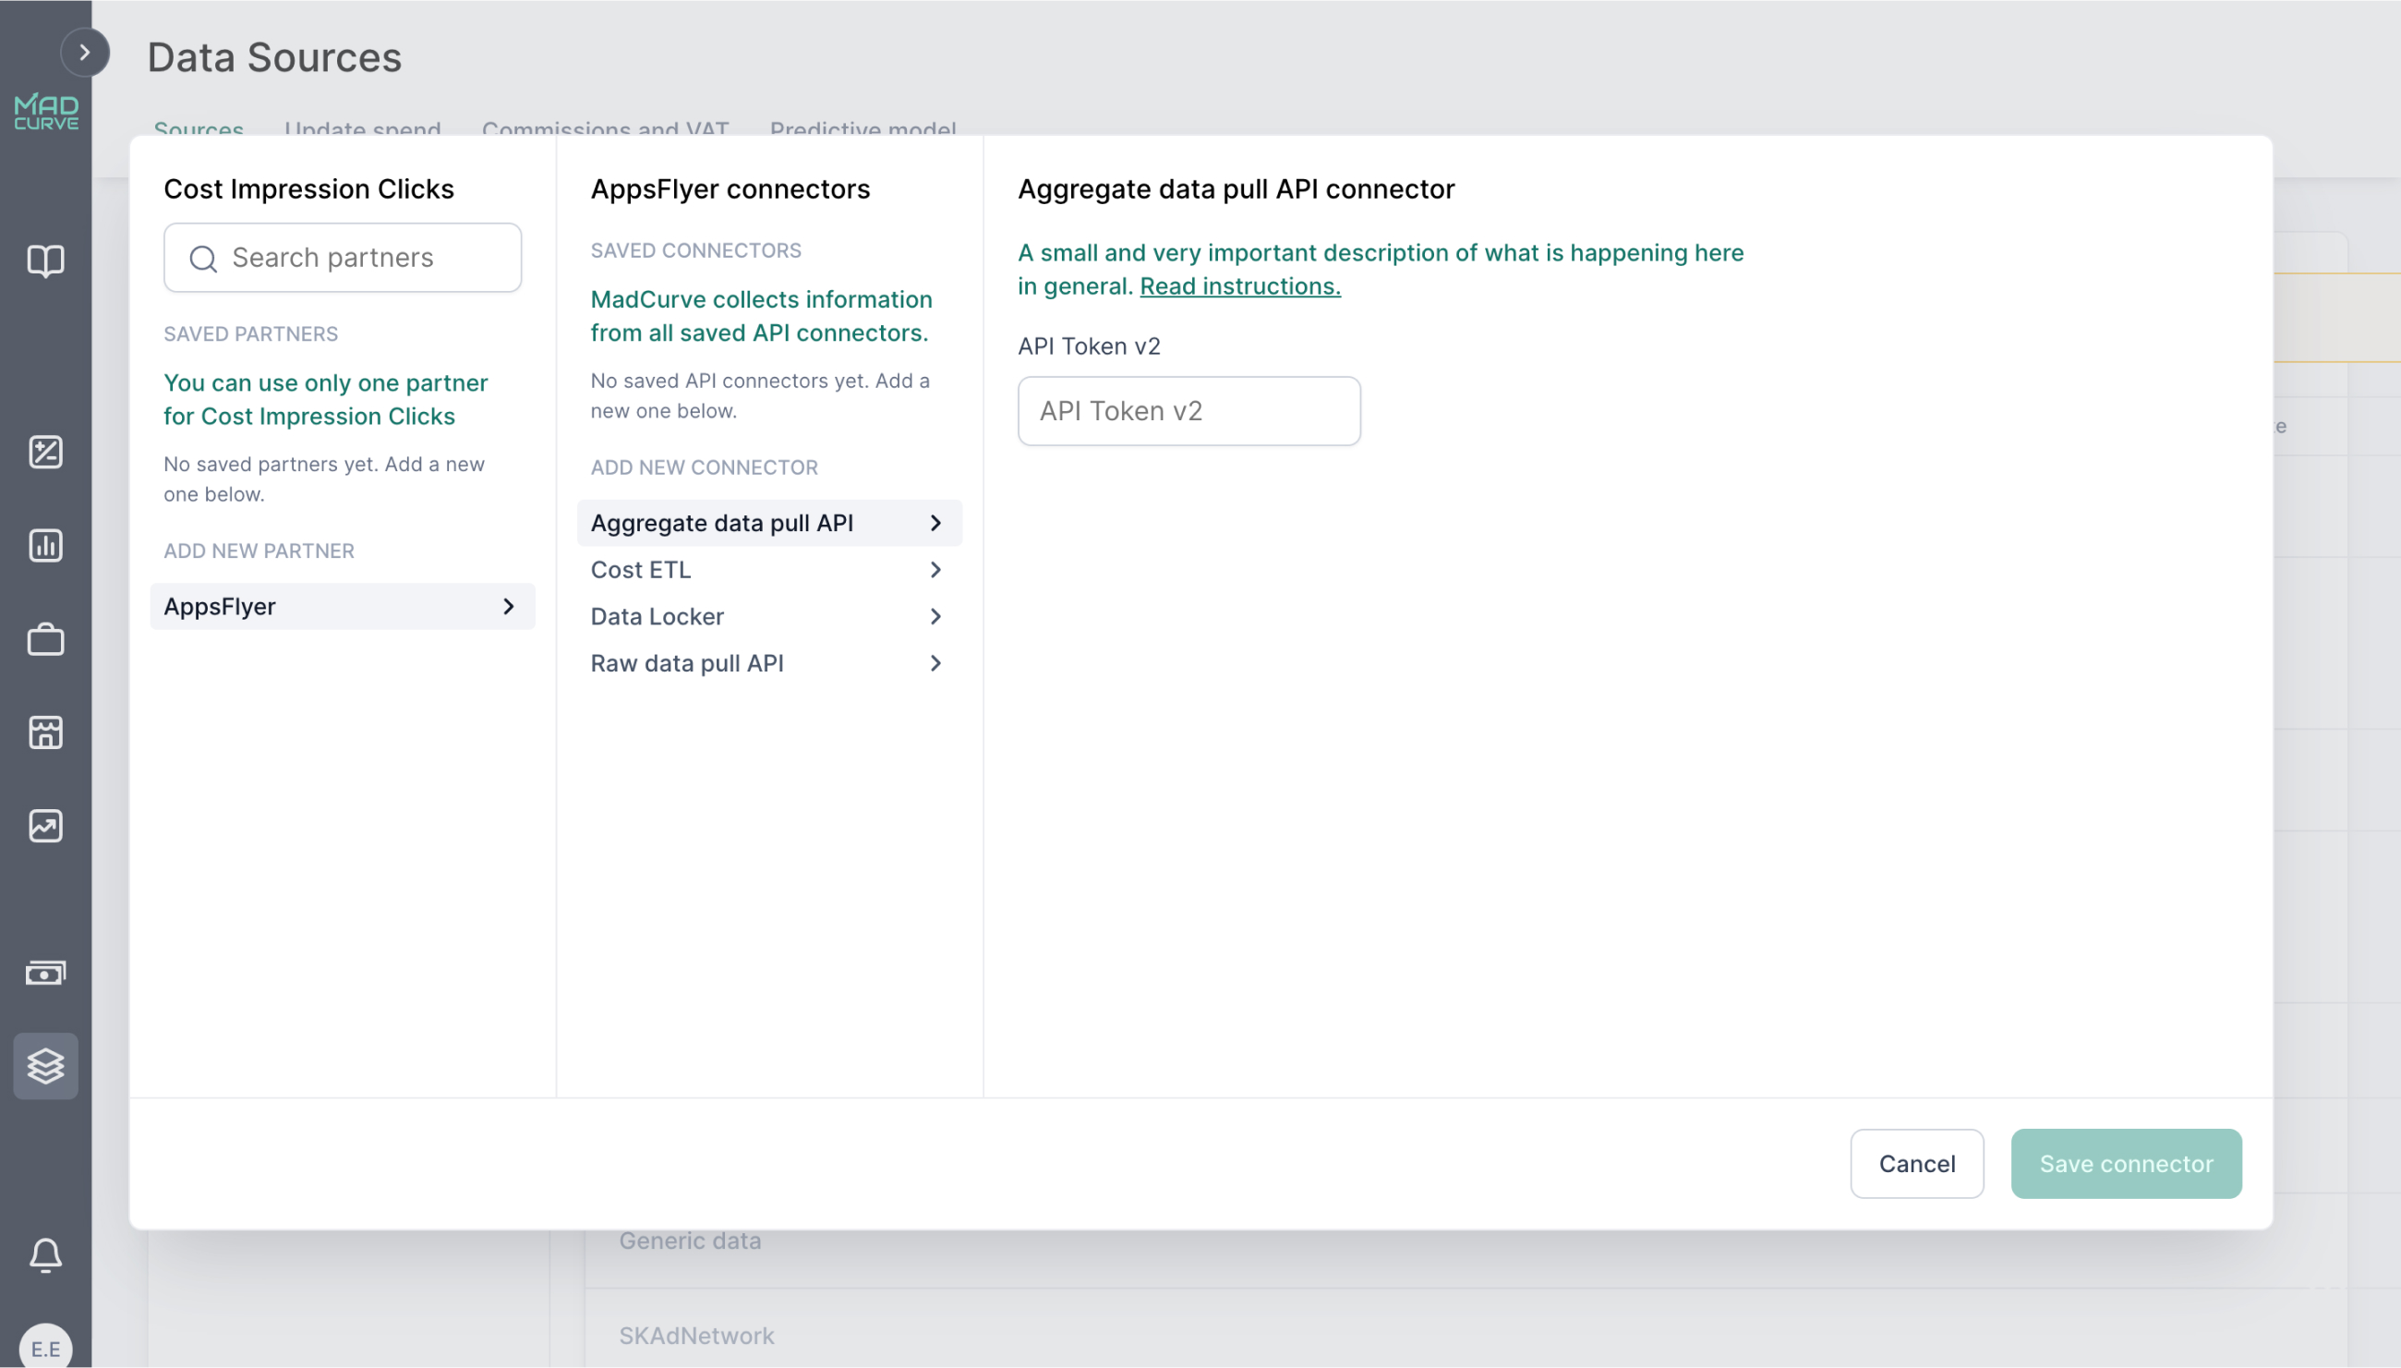Click the layers Data Sources icon
The width and height of the screenshot is (2401, 1368).
(45, 1065)
